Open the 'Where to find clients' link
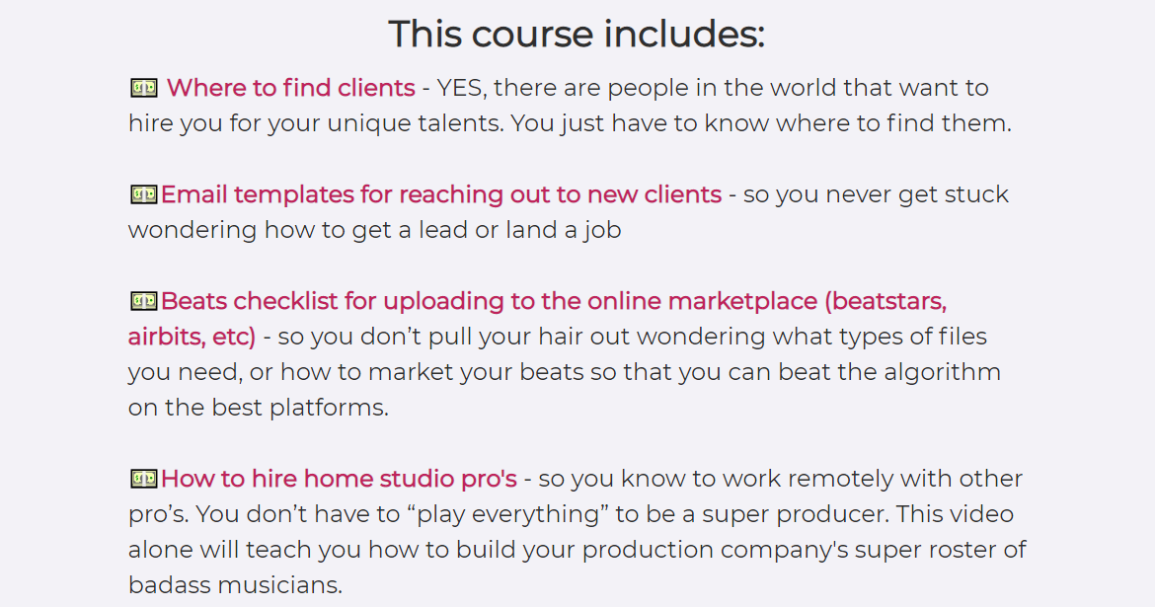1155x607 pixels. [290, 89]
